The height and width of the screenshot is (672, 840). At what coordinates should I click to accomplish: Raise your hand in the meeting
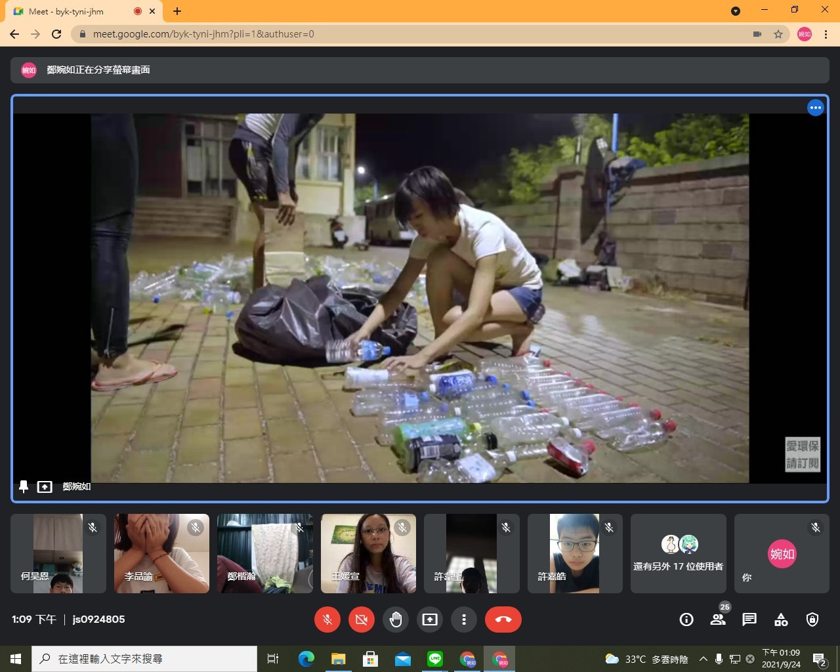(396, 619)
